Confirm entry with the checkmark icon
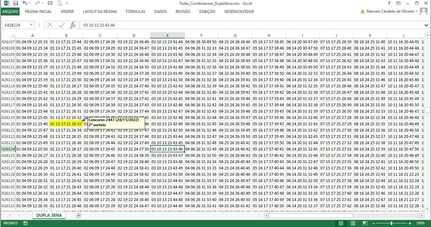 coord(61,25)
